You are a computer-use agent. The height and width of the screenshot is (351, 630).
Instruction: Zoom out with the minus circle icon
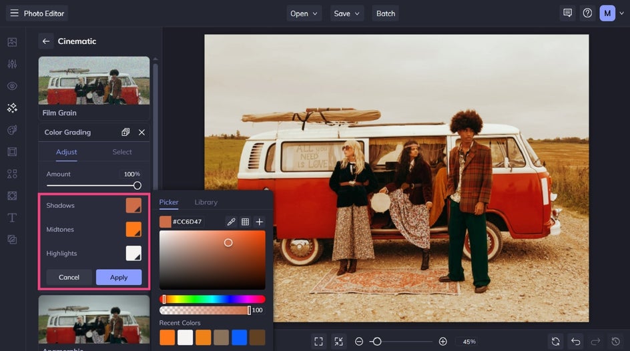coord(359,342)
